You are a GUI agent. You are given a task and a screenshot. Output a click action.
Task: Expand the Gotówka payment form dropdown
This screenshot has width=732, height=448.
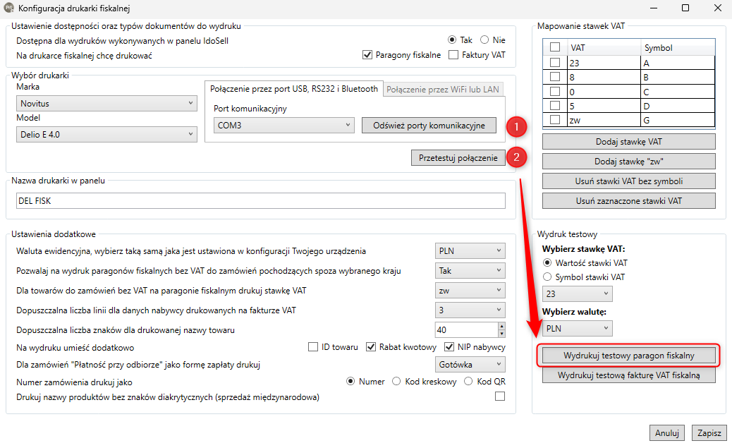point(470,364)
